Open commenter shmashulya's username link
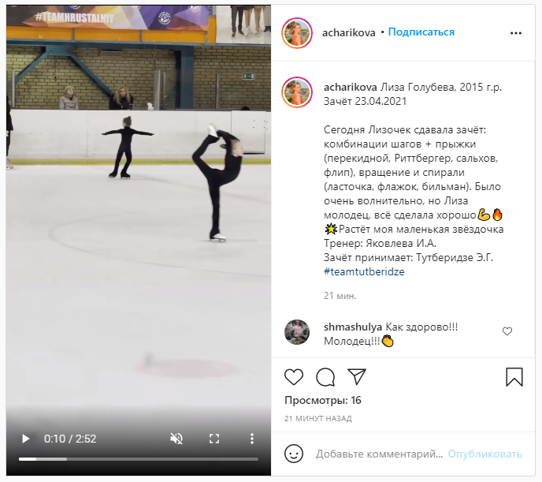542x482 pixels. (x=353, y=327)
